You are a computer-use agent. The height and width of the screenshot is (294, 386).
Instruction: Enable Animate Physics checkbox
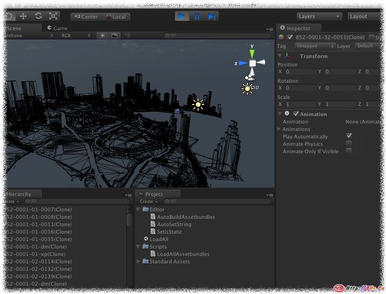point(349,144)
